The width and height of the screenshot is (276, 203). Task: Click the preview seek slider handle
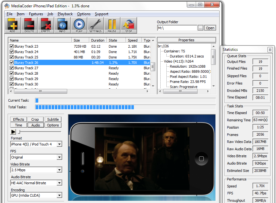coord(19,132)
